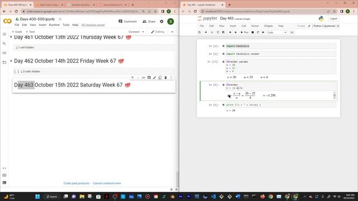The height and width of the screenshot is (201, 358).
Task: Click the Comment button in Colab
Action: point(128,21)
